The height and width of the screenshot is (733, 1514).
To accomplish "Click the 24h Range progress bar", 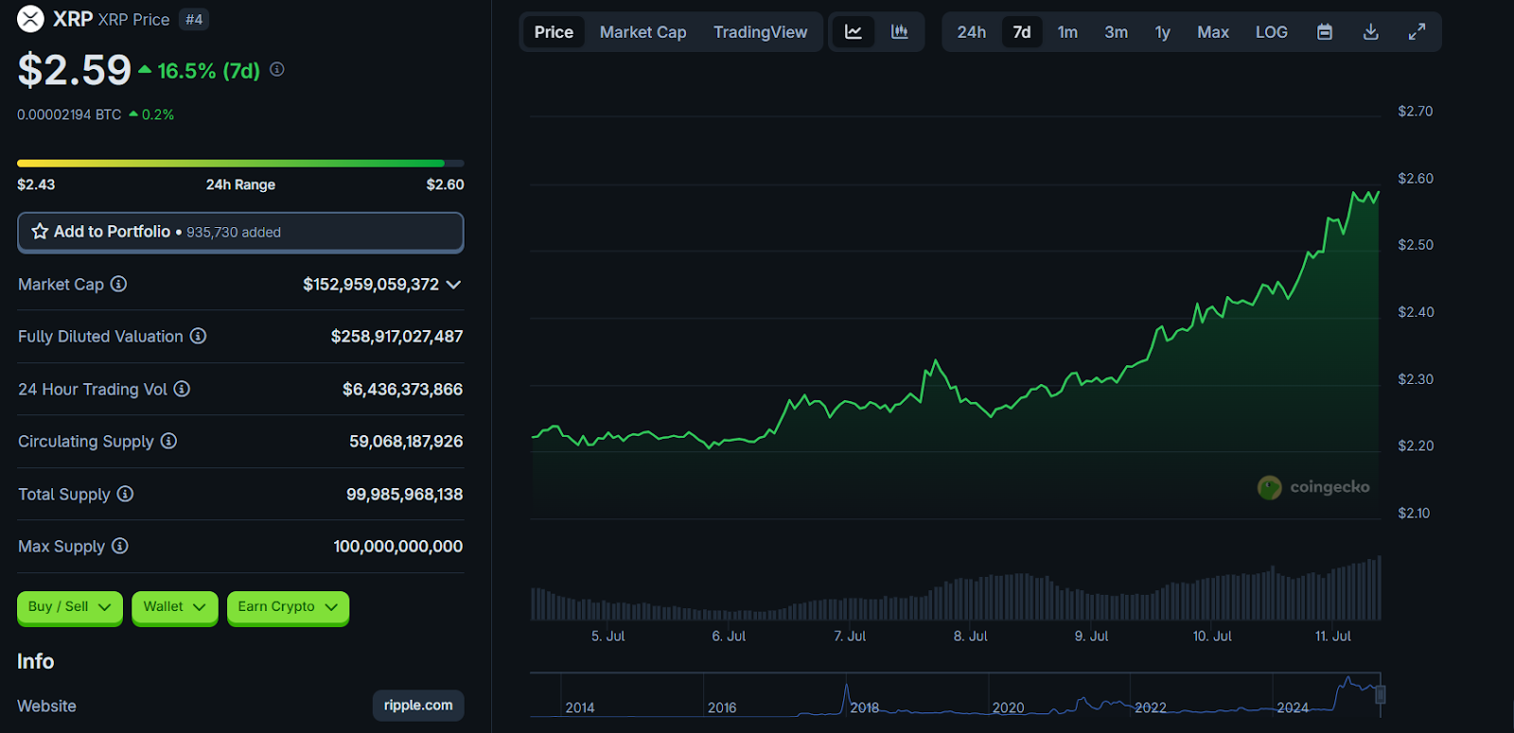I will click(240, 164).
